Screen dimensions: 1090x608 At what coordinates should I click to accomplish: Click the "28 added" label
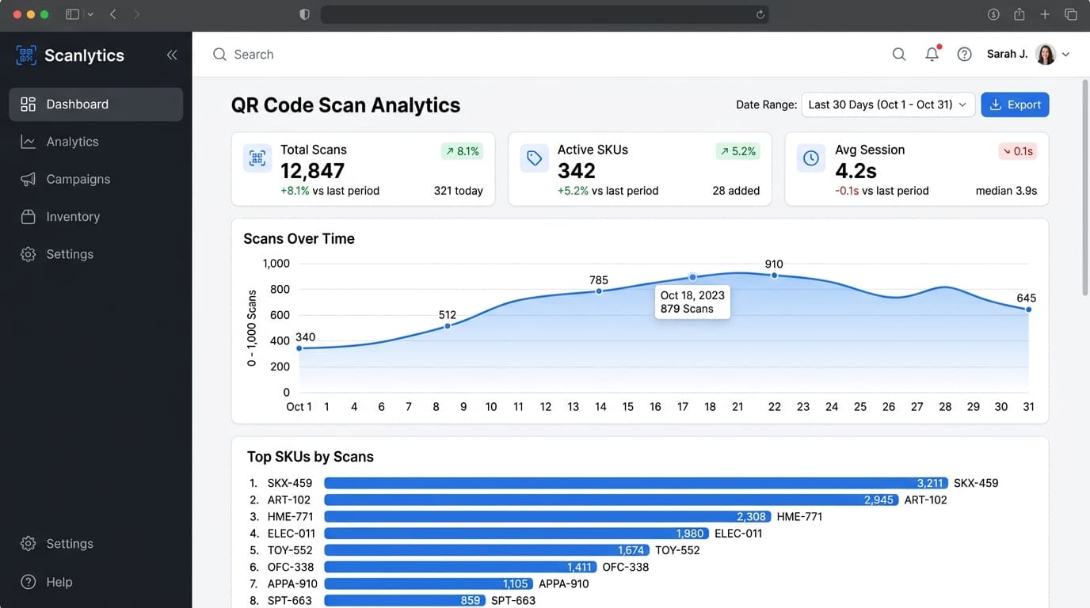(x=736, y=191)
